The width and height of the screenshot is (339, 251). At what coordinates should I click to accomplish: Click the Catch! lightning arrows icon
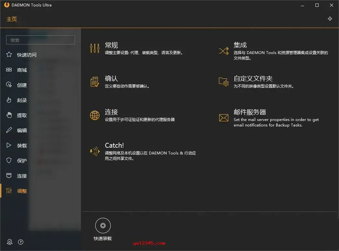[95, 152]
